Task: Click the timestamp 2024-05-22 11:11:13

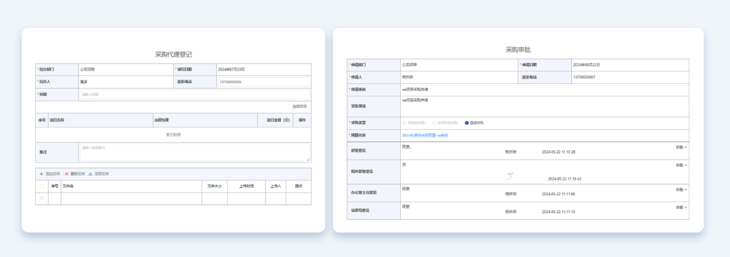Action: (558, 212)
